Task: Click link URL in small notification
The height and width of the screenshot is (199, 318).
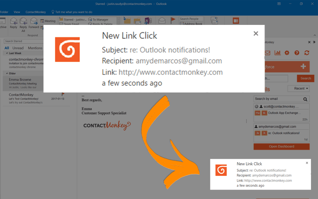Action: [268, 180]
